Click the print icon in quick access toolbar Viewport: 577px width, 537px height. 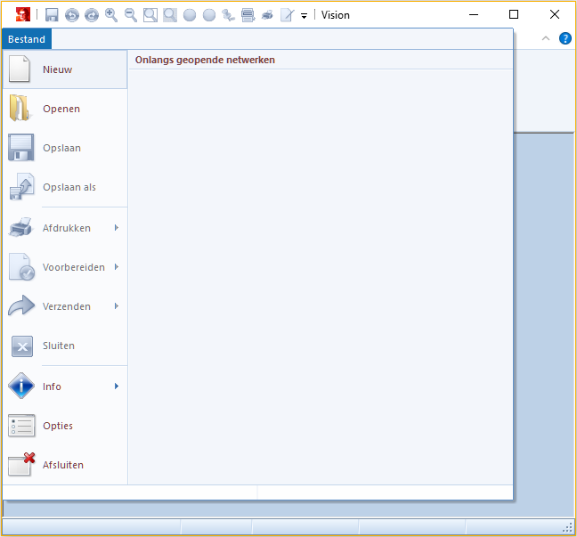pos(267,15)
